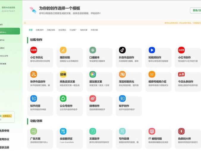Switch to the 电商文案 category tab
This screenshot has width=201, height=151.
point(84,30)
